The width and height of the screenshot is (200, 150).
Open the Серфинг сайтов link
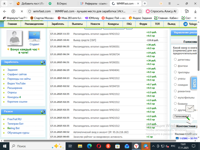[17, 74]
